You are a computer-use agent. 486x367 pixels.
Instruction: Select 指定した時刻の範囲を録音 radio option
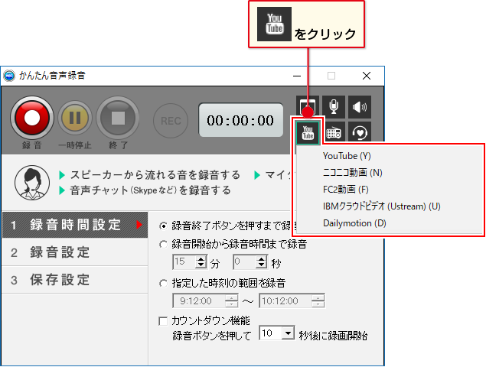[x=163, y=283]
